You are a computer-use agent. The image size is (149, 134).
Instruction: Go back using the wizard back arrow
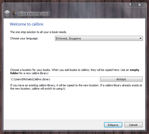tap(7, 13)
